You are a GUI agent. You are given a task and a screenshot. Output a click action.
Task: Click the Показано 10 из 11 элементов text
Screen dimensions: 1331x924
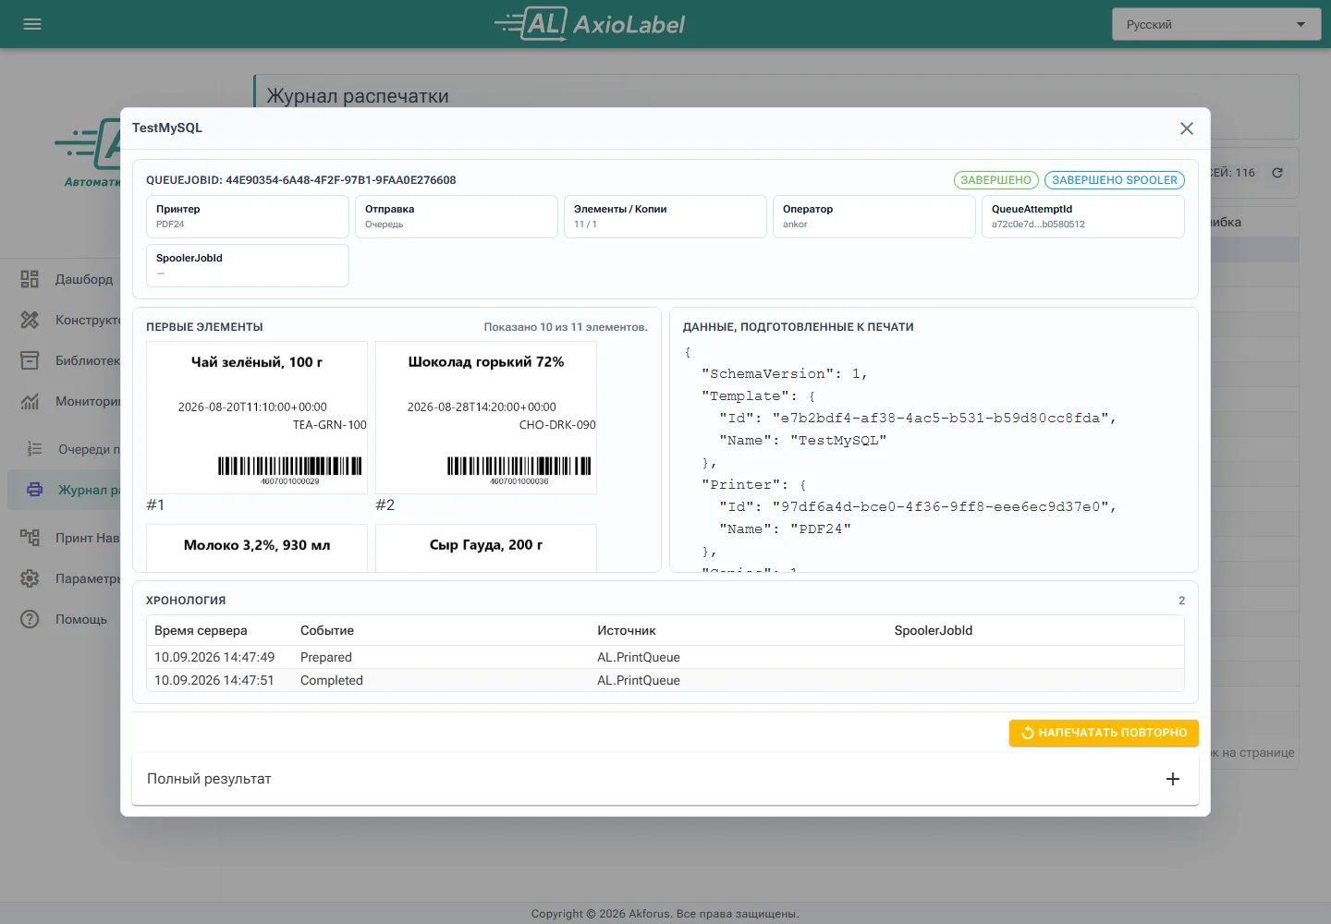pyautogui.click(x=566, y=327)
